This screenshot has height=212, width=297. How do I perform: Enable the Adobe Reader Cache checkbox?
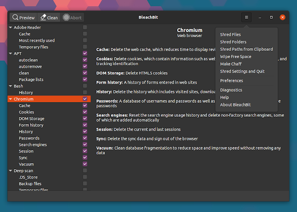coord(85,34)
